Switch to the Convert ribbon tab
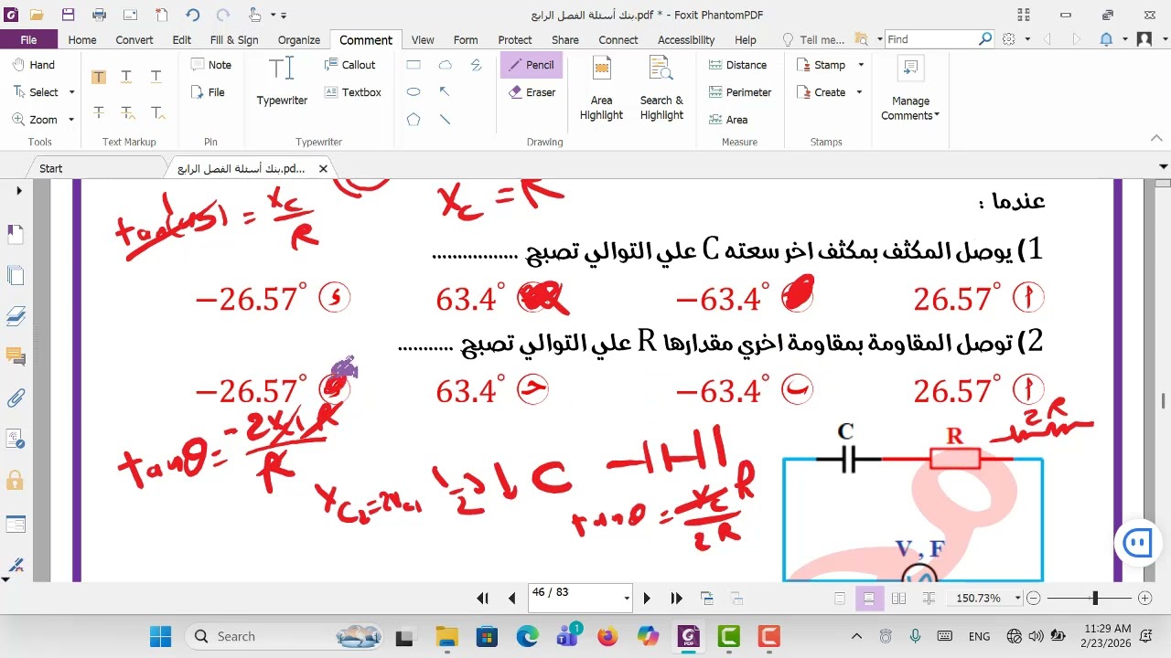 [134, 39]
